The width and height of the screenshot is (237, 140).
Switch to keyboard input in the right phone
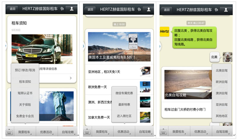164,131
